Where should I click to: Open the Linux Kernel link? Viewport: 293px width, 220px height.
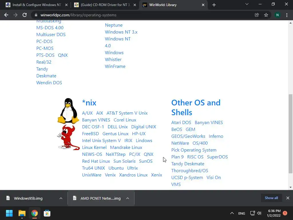click(x=94, y=148)
